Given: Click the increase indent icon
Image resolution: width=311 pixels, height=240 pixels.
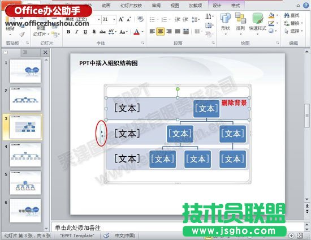Looking at the screenshot, I should [x=185, y=19].
